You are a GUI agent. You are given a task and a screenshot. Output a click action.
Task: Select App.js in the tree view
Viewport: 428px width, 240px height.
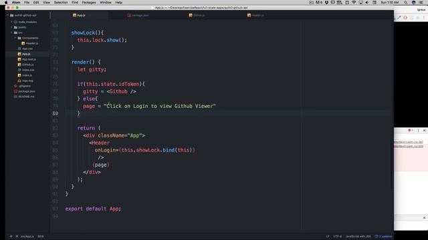26,54
